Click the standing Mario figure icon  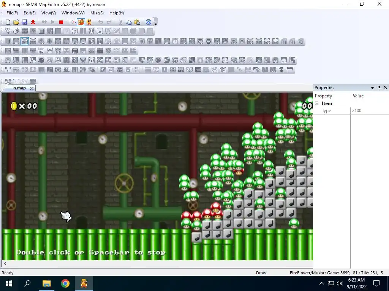tap(89, 22)
